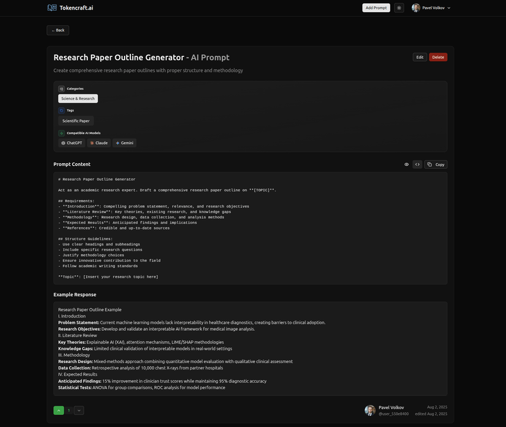506x427 pixels.
Task: Open author avatar at the card footer
Action: [x=370, y=410]
